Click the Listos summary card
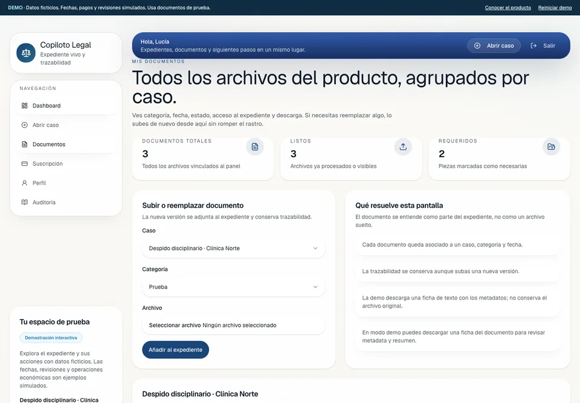 [x=351, y=159]
